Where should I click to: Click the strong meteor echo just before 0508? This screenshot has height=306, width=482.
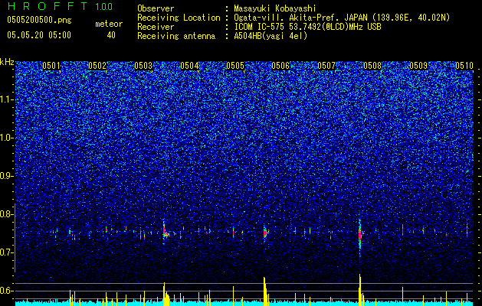click(x=360, y=236)
